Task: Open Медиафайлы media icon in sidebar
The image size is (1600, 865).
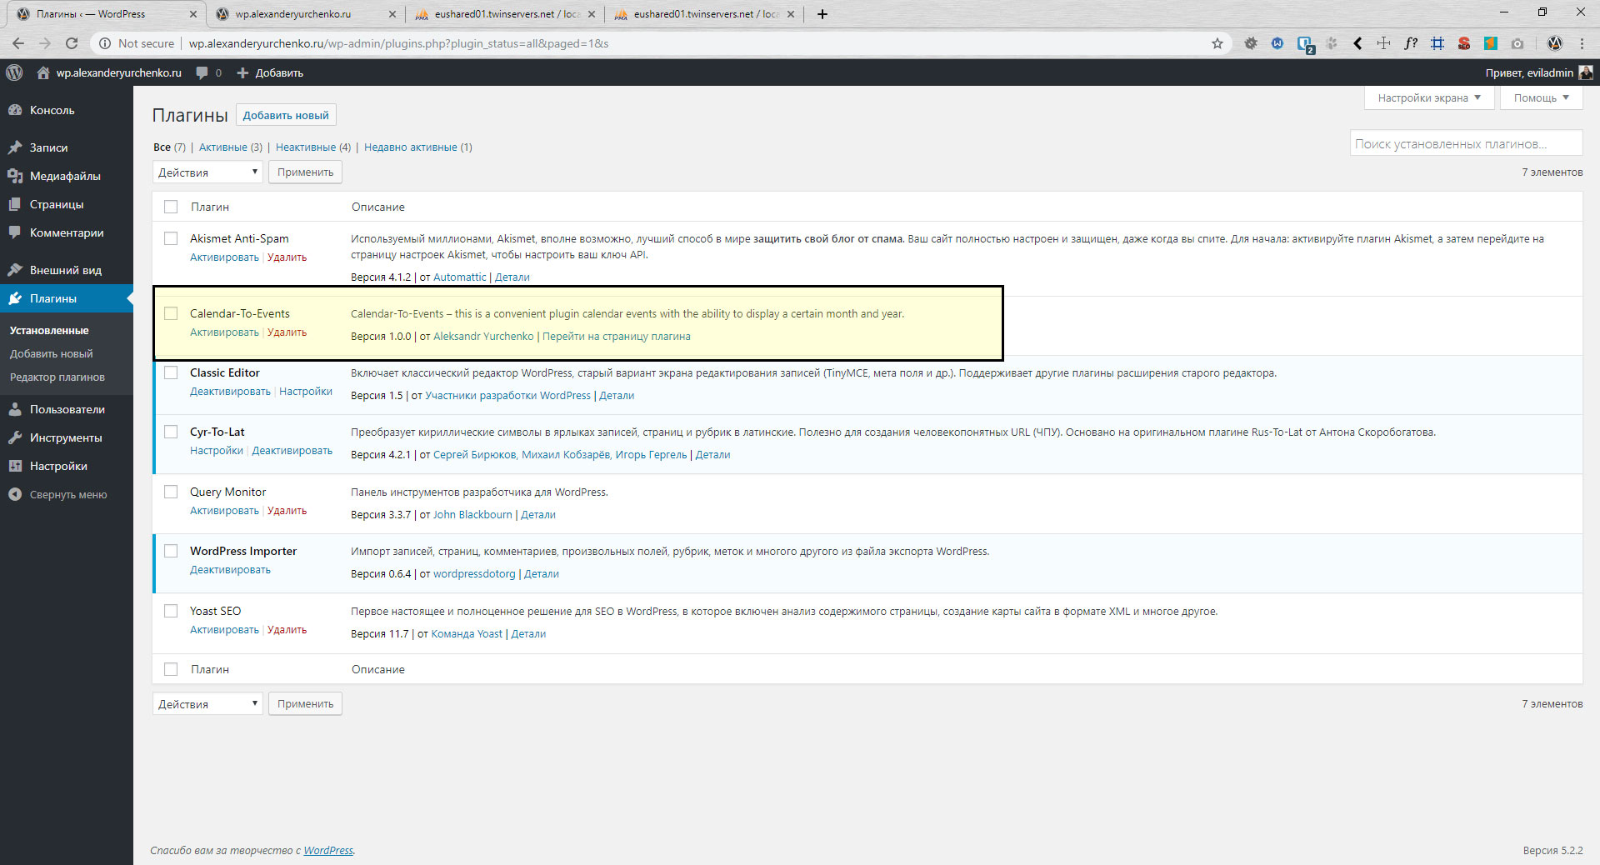Action: point(15,176)
